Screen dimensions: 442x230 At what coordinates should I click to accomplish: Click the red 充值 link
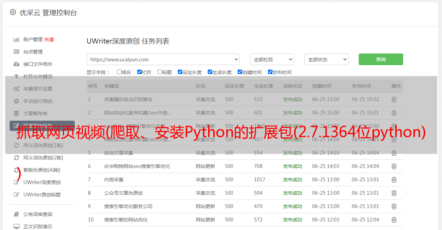49,39
